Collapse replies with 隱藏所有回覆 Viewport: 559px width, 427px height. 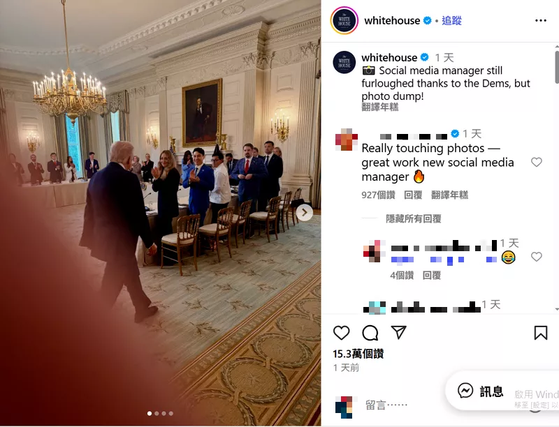[x=414, y=218]
